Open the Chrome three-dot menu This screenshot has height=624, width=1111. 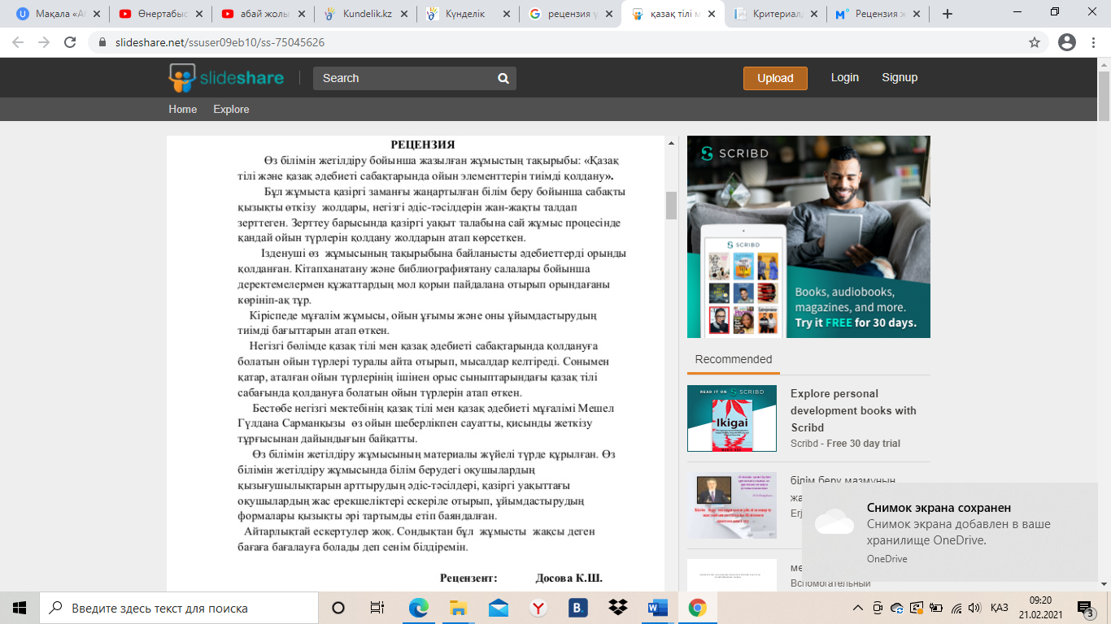(x=1094, y=42)
